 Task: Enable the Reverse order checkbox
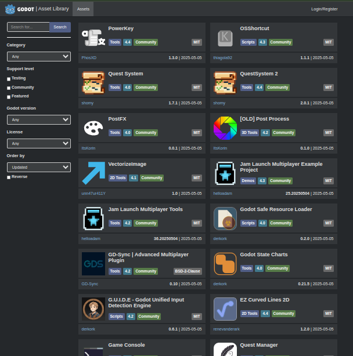(9, 177)
